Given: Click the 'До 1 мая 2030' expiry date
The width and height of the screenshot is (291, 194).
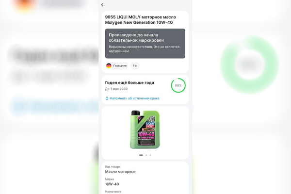Looking at the screenshot, I should click(116, 89).
